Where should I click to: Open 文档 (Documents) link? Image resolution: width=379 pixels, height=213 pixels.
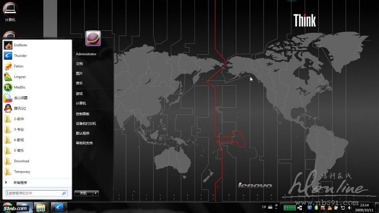click(79, 64)
